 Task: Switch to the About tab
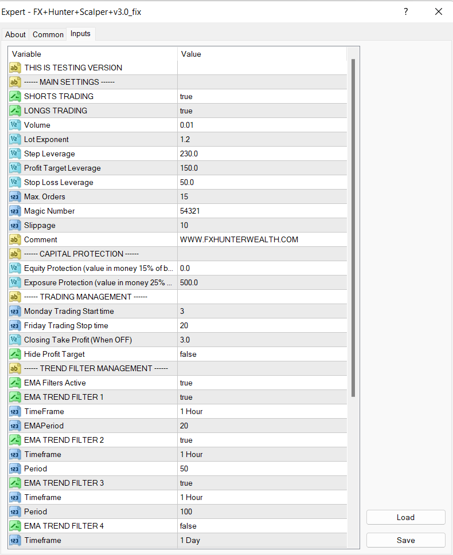(x=15, y=34)
